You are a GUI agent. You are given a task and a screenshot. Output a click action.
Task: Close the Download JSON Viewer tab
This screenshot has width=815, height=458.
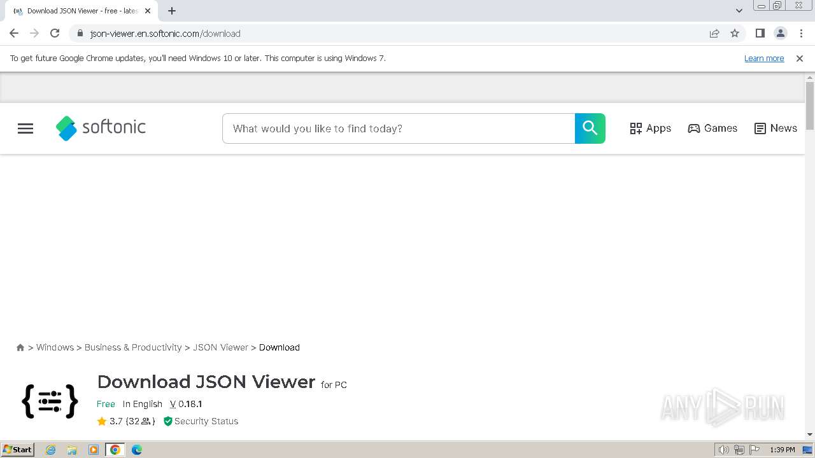pyautogui.click(x=148, y=11)
